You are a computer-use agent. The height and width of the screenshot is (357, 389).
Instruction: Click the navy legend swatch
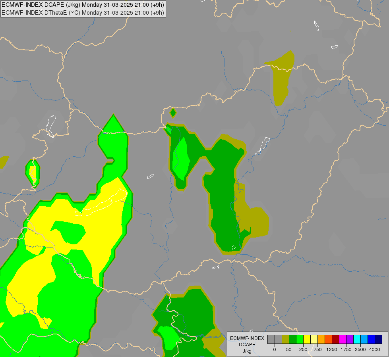coord(379,340)
